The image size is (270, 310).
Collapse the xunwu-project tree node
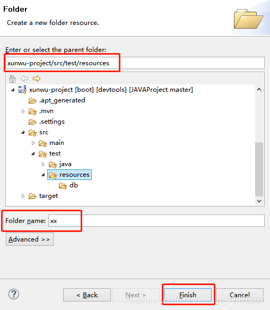pos(13,90)
